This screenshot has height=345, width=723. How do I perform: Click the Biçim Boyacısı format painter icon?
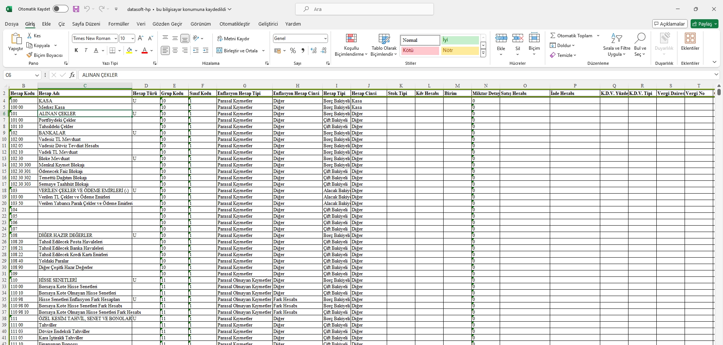30,55
